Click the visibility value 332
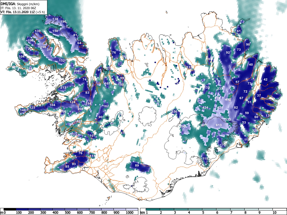 pos(228,120)
